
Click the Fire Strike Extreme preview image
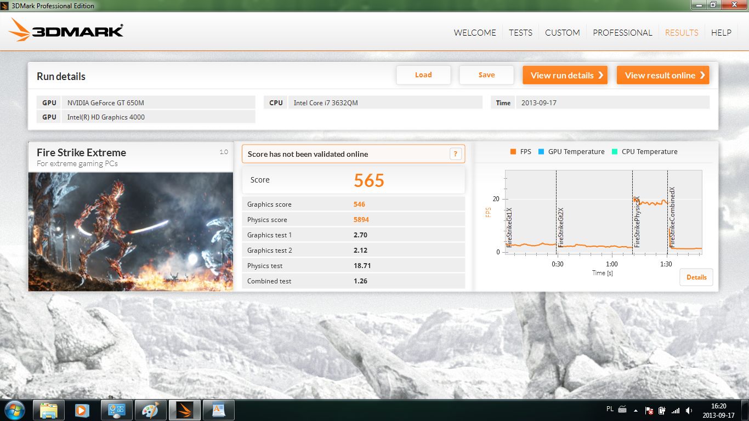click(x=130, y=231)
